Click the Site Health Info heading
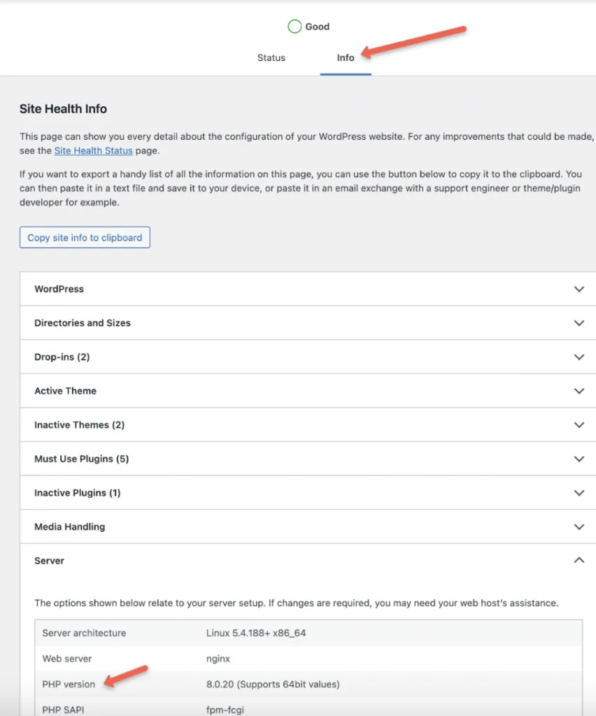This screenshot has width=596, height=716. pyautogui.click(x=63, y=108)
